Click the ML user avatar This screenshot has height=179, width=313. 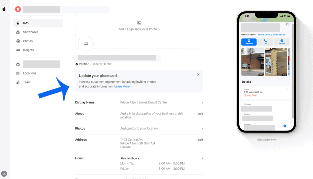click(x=4, y=174)
